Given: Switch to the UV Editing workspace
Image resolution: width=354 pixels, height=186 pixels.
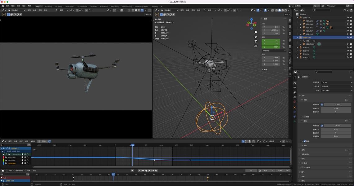Looking at the screenshot, I should 69,6.
